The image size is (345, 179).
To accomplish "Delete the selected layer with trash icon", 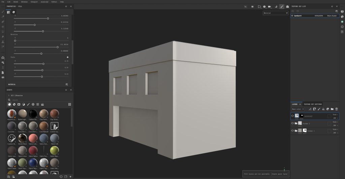I will point(337,109).
